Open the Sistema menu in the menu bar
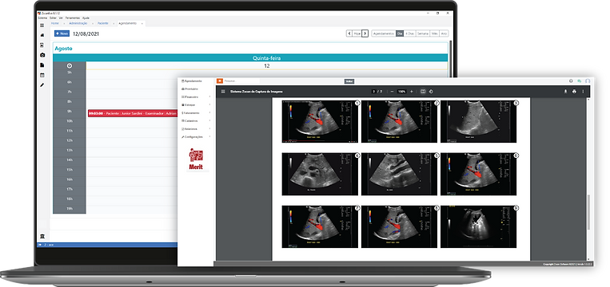 point(42,18)
